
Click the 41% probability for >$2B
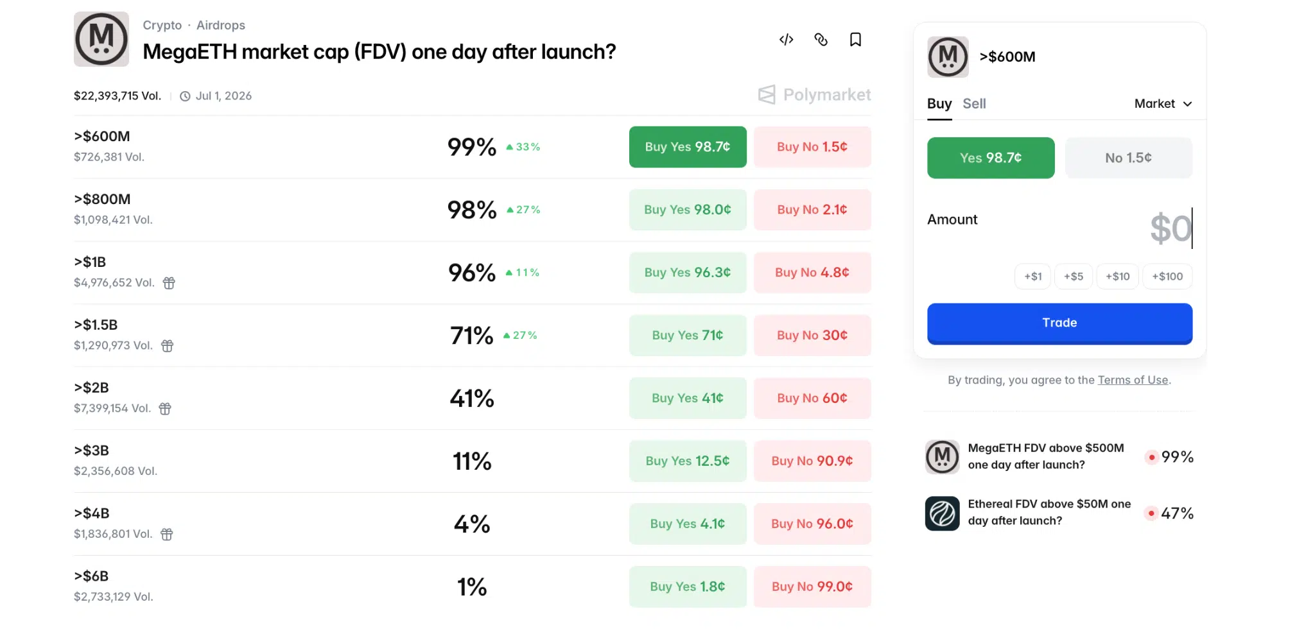pos(472,399)
